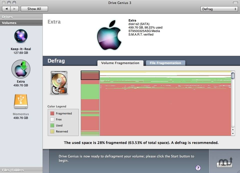Screen dimensions: 240x173
Task: Select the Momentus USB drive icon
Action: [x=21, y=101]
